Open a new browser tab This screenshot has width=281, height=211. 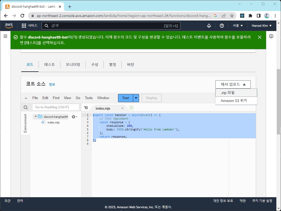[70, 7]
